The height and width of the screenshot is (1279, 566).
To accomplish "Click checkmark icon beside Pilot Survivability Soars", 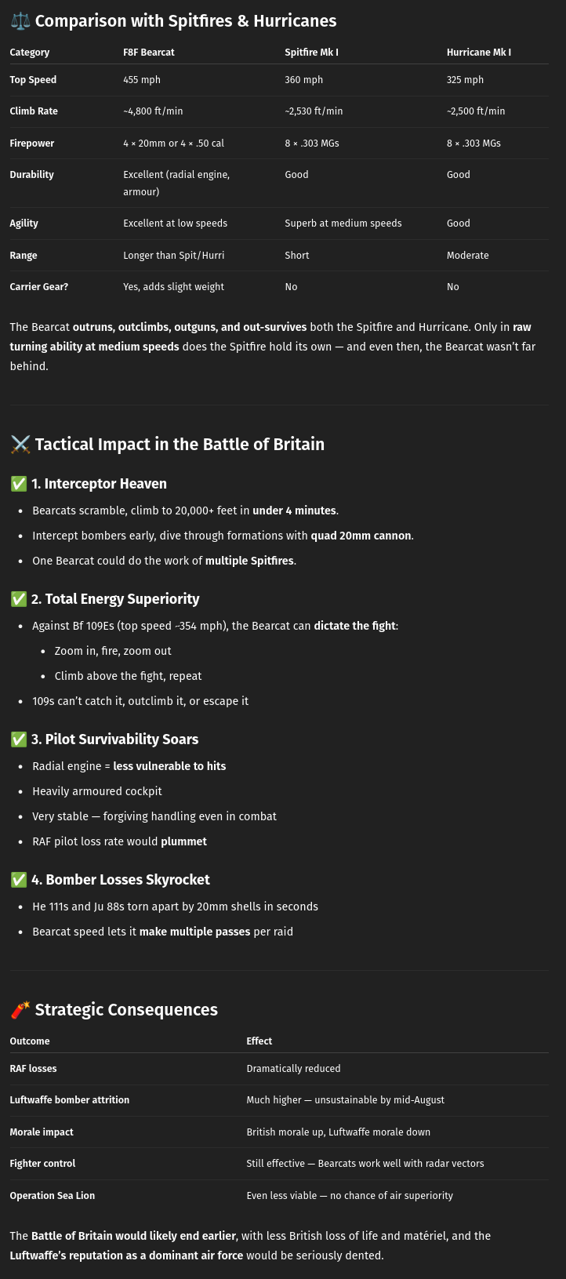I will (x=19, y=739).
